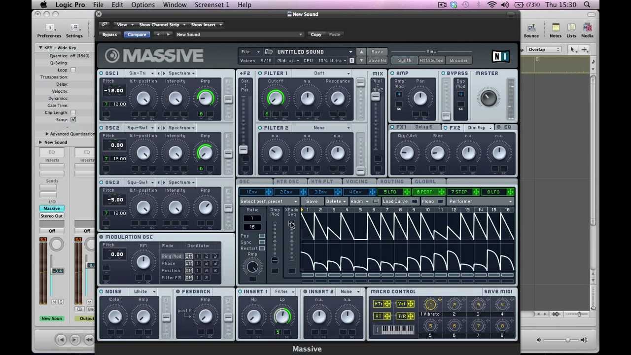Click the Filter 1 Cutoff knob
The height and width of the screenshot is (355, 631).
(x=276, y=99)
